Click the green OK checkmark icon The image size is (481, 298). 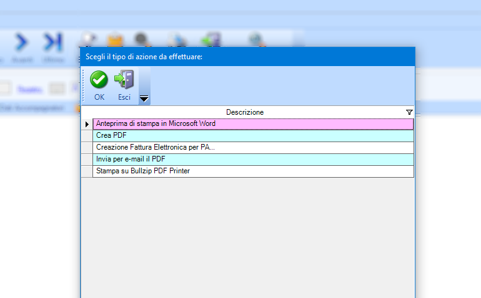tap(99, 80)
